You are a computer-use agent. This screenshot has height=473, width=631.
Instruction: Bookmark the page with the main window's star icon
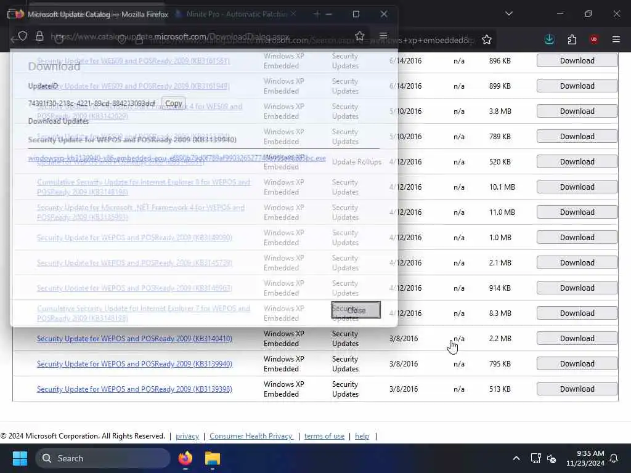tap(487, 39)
